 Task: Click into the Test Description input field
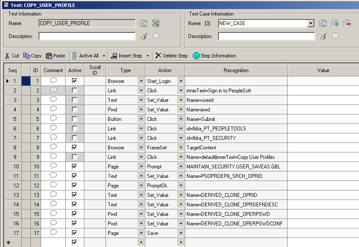(87, 36)
